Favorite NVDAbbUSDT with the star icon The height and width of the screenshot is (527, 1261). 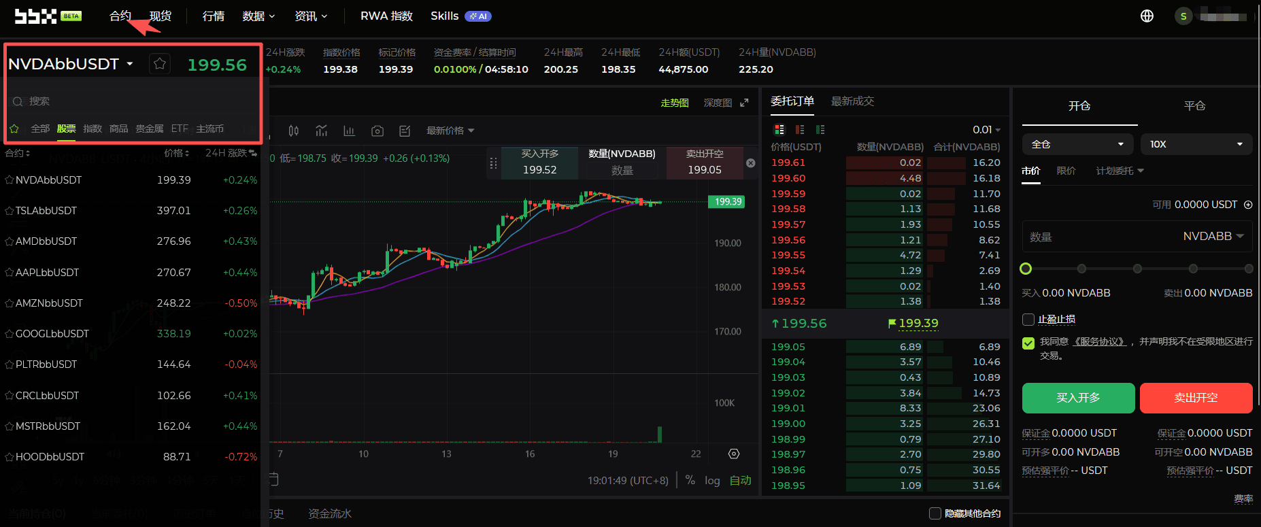coord(160,64)
